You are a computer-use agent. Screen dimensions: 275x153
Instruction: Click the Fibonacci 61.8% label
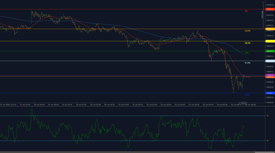click(x=247, y=63)
